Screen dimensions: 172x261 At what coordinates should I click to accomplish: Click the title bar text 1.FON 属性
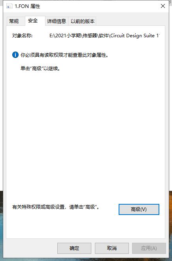pos(27,6)
